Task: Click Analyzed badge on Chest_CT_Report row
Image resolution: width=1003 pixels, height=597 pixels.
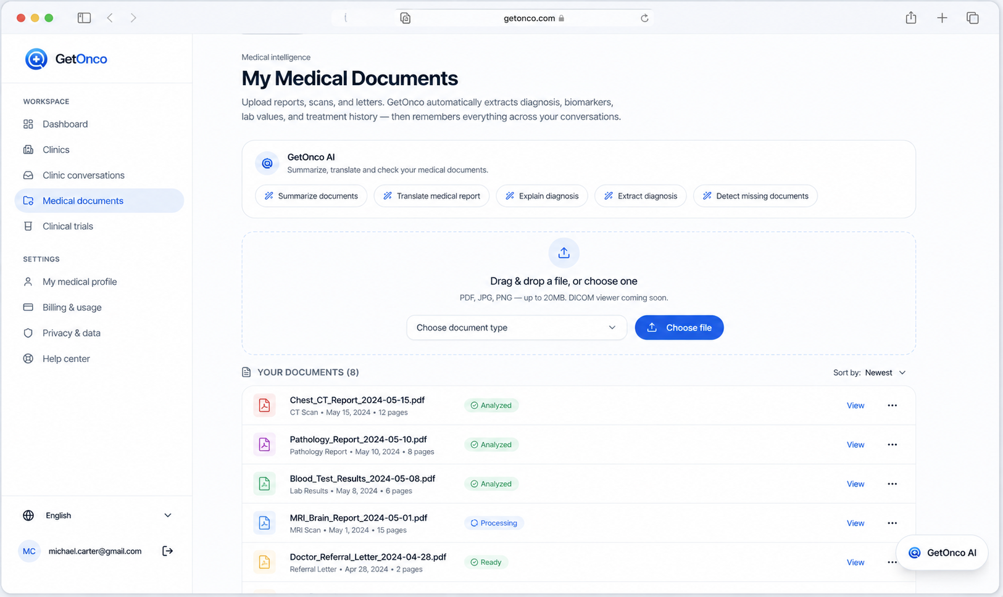Action: 491,405
